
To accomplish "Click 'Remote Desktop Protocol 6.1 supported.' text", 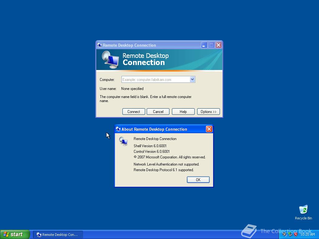I will tap(164, 170).
